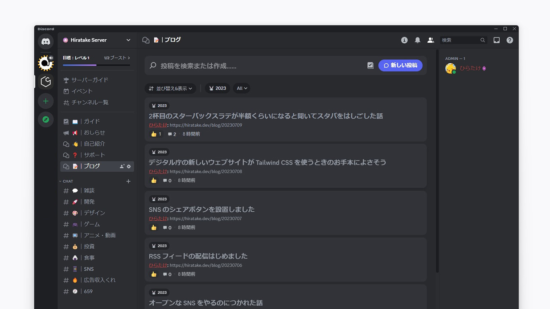Toggle the checkbox icon in the post search bar
The height and width of the screenshot is (309, 550).
point(370,65)
